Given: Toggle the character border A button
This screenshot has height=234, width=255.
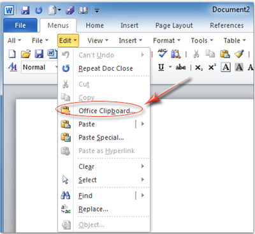Looking at the screenshot, I should [226, 68].
